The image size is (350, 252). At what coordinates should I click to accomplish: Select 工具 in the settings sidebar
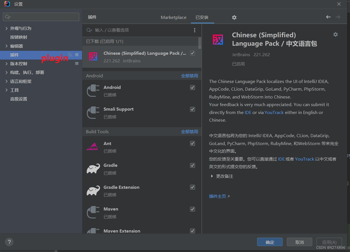click(x=14, y=90)
